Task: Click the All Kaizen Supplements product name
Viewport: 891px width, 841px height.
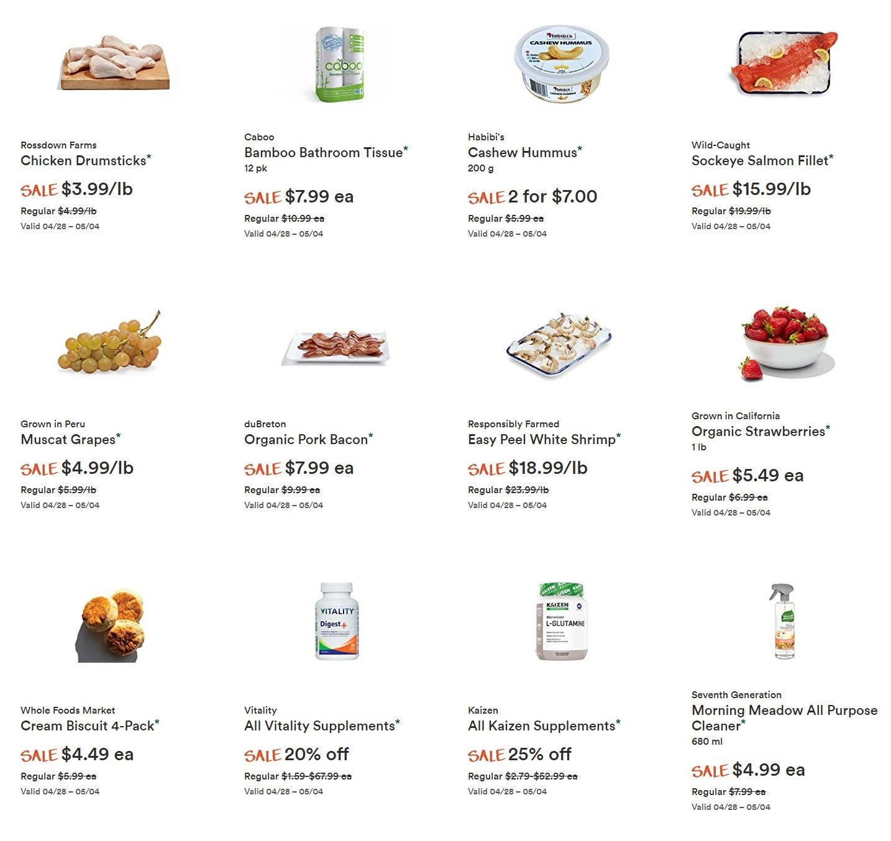Action: click(x=541, y=726)
